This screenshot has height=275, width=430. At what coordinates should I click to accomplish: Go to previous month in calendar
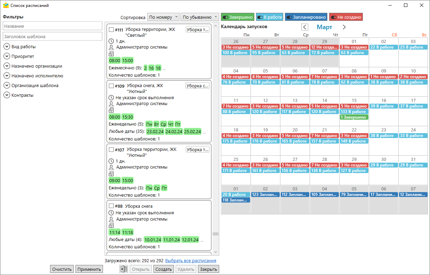pyautogui.click(x=305, y=27)
